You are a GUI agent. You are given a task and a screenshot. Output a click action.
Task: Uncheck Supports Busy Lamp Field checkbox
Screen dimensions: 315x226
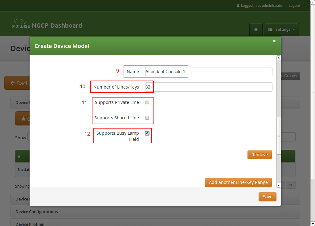tap(147, 133)
